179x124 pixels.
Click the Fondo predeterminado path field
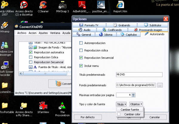click(x=136, y=85)
